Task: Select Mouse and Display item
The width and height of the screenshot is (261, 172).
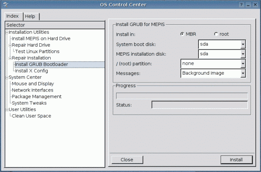Action: coord(33,84)
